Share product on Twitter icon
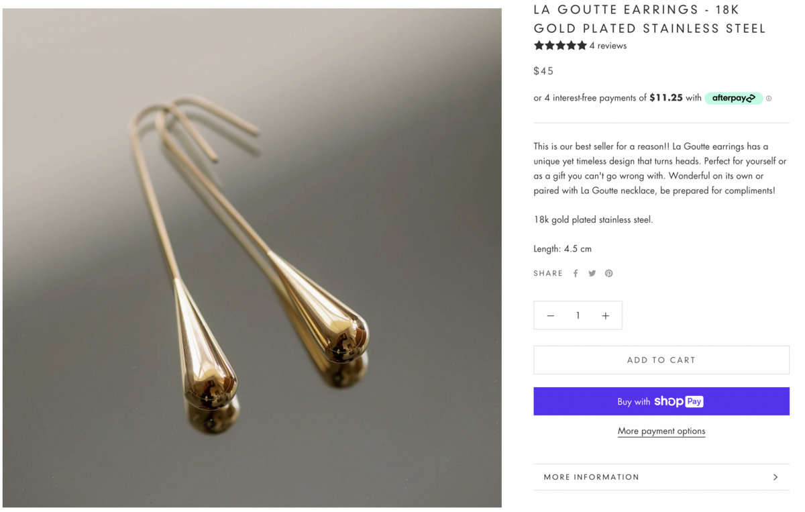Viewport: 805px width, 512px height. (592, 273)
